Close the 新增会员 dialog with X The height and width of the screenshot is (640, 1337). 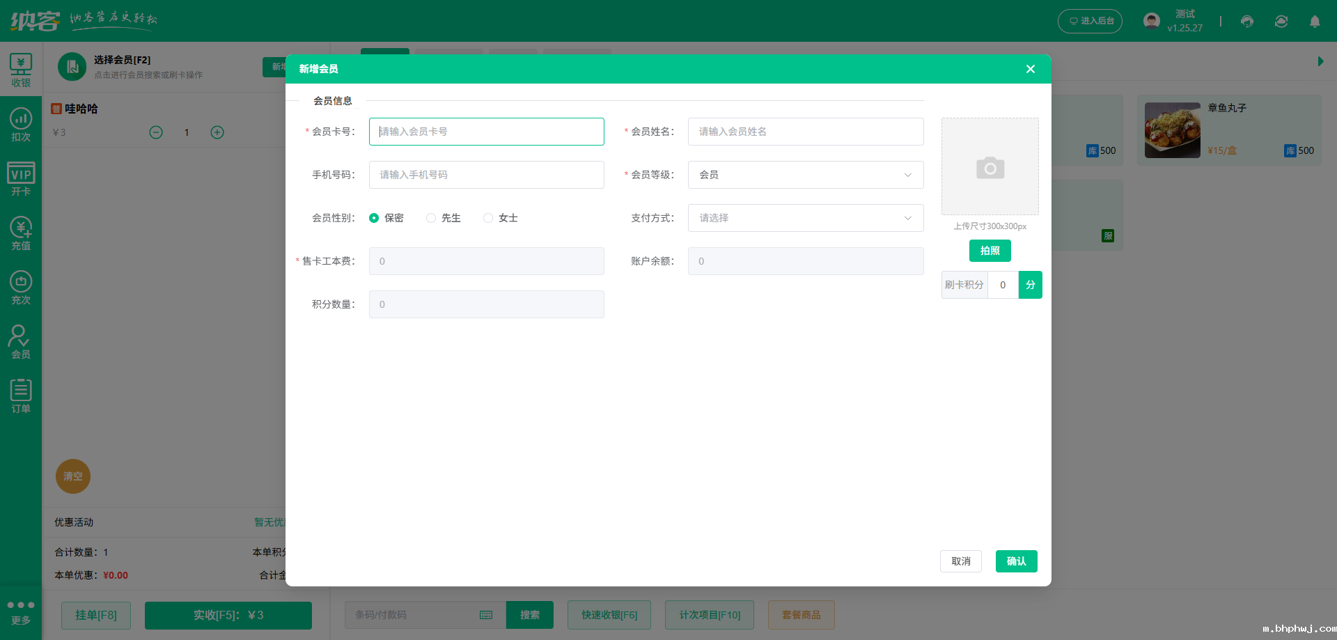pos(1031,69)
